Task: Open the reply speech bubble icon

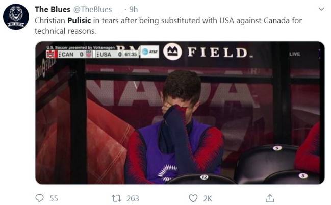Action: coord(39,198)
